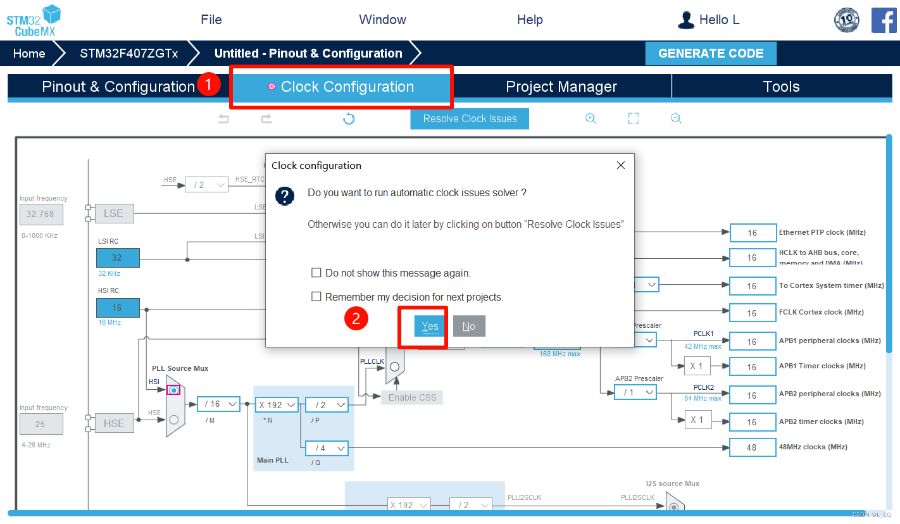This screenshot has width=900, height=524.
Task: Switch to Clock Configuration tab
Action: (341, 87)
